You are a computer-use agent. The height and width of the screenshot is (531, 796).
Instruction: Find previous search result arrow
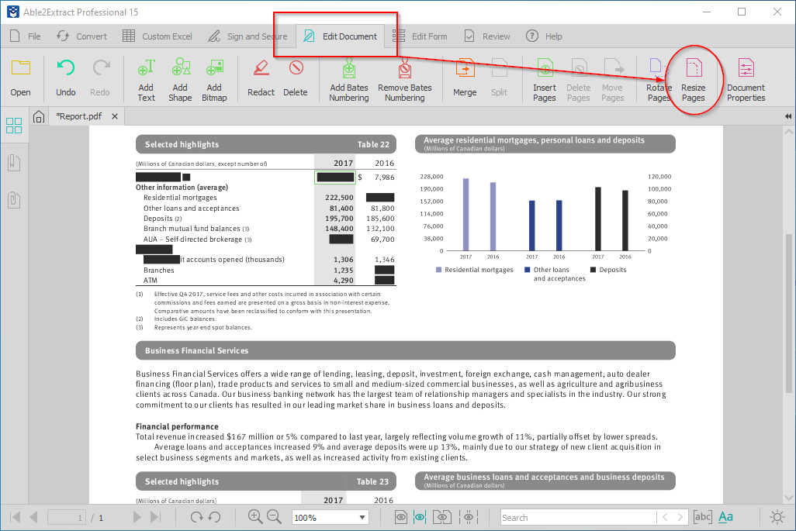(665, 517)
